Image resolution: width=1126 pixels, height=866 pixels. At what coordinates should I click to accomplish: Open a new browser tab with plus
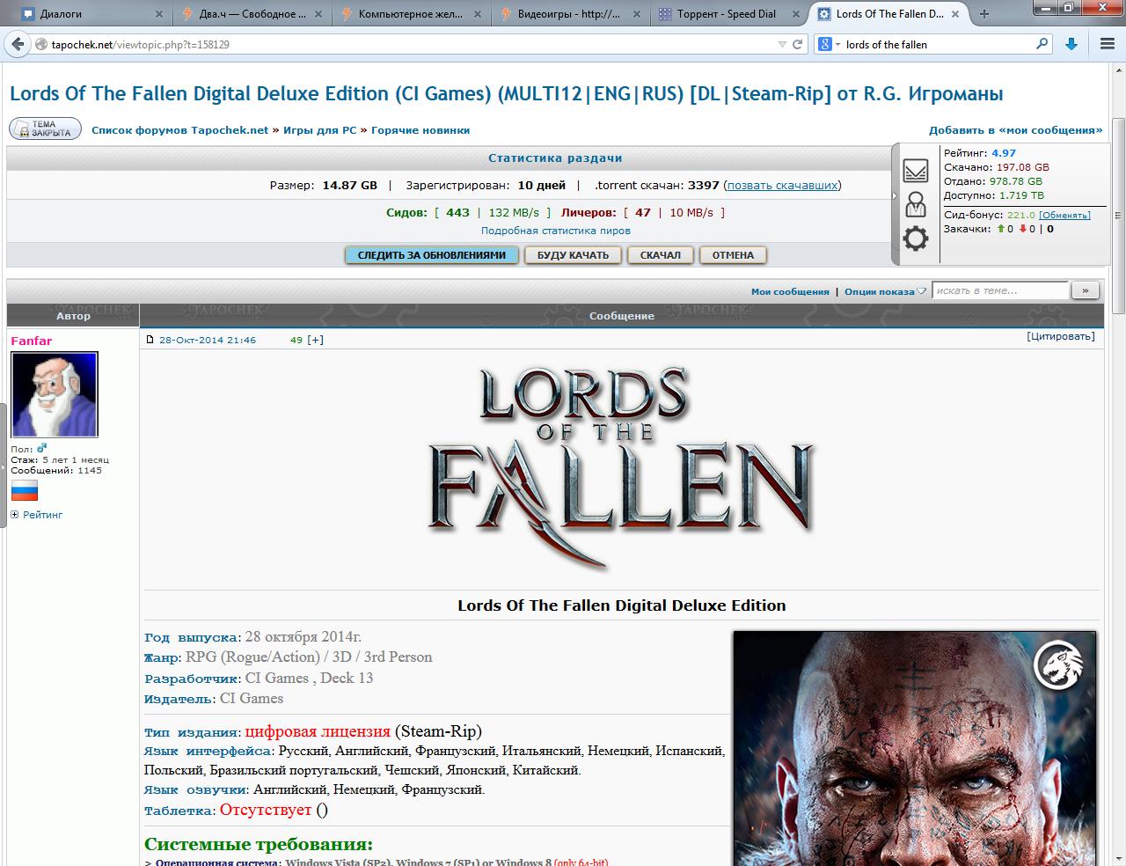(984, 14)
